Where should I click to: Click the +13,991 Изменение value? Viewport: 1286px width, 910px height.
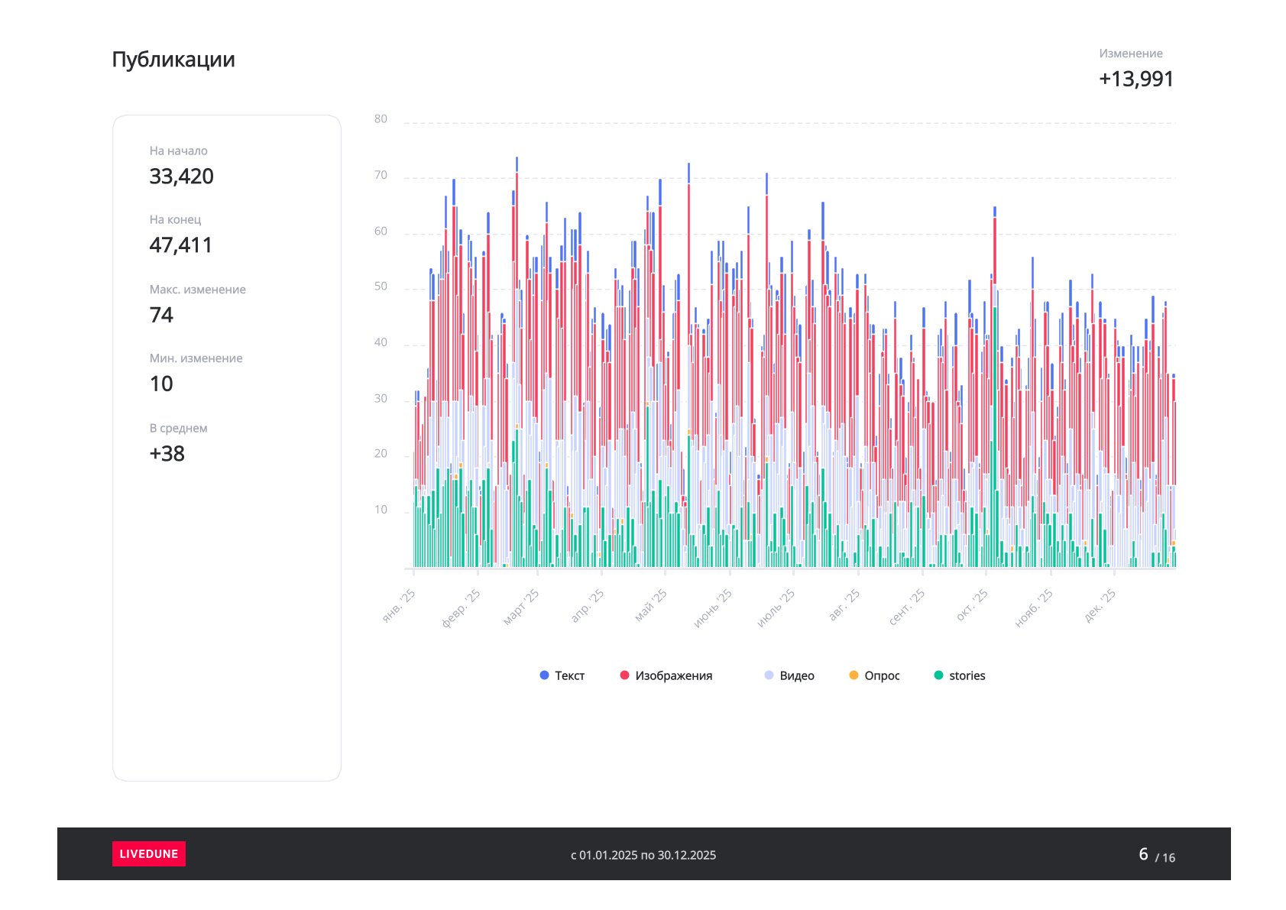pyautogui.click(x=1135, y=79)
